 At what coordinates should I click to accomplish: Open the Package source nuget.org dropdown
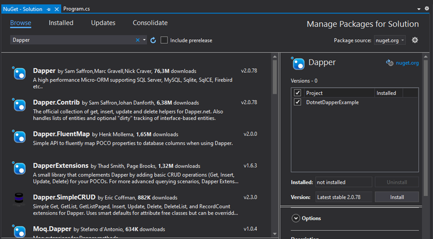[390, 40]
